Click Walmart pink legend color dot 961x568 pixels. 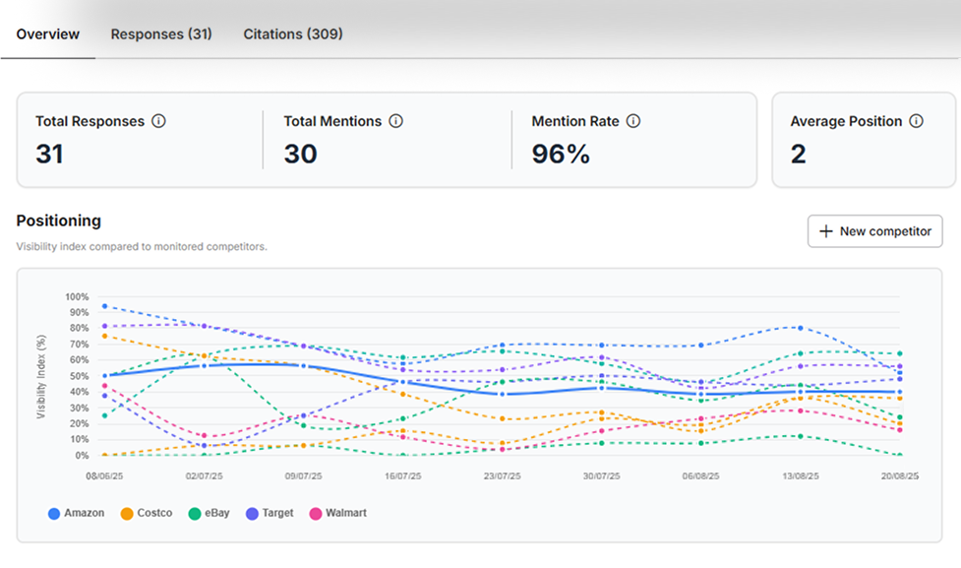coord(316,514)
